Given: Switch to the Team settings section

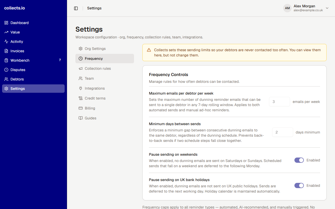Looking at the screenshot, I should tap(105, 78).
